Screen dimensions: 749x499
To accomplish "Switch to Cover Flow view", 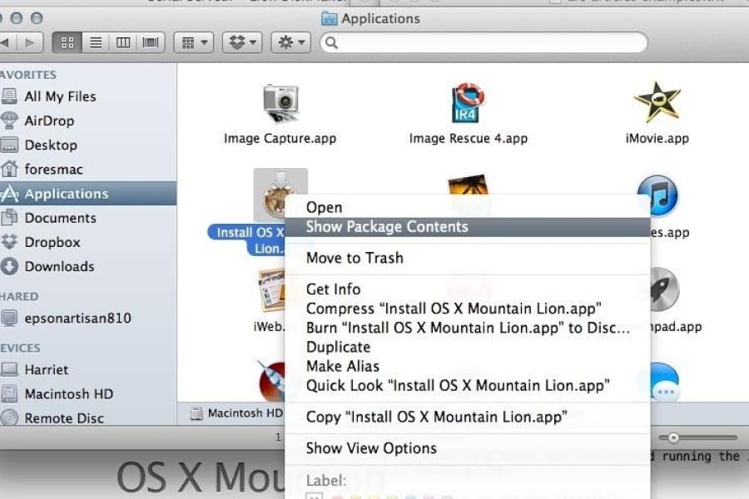I will 151,43.
